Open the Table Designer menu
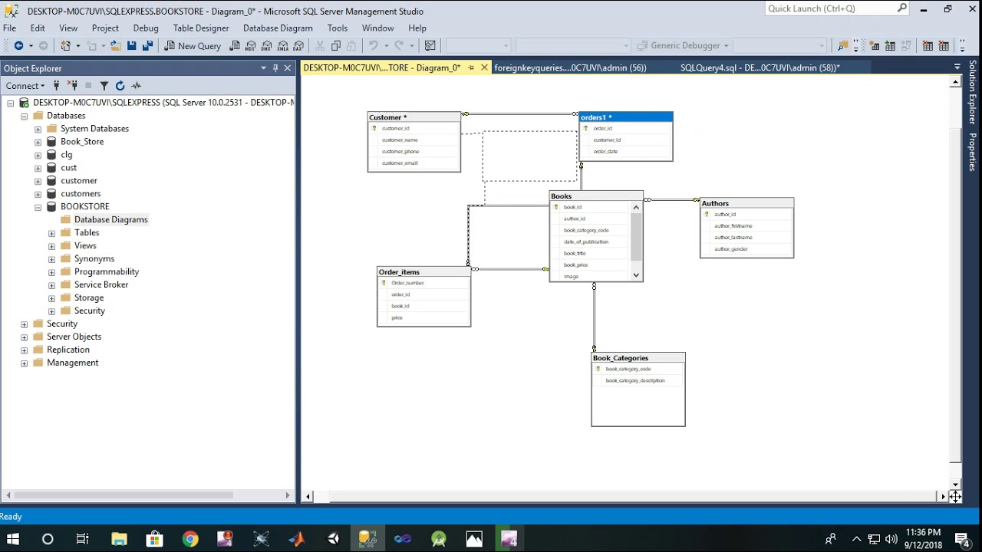The height and width of the screenshot is (552, 982). click(201, 28)
